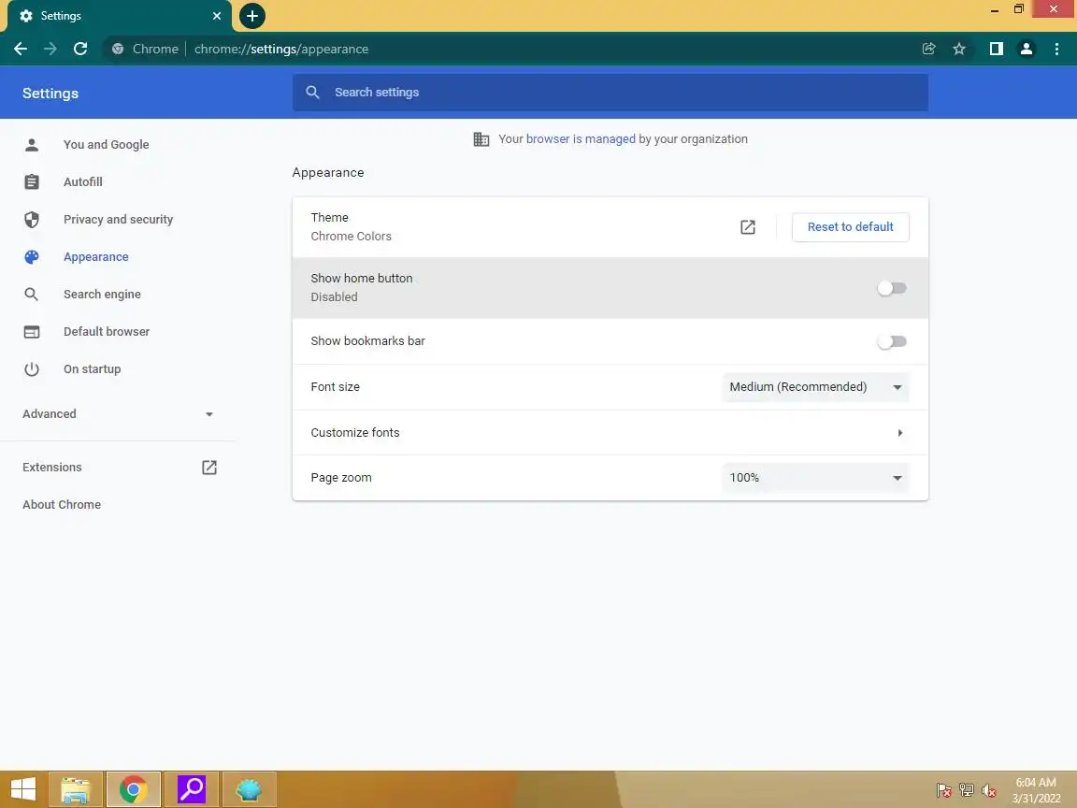Select Autofill in the sidebar
Image resolution: width=1077 pixels, height=808 pixels.
tap(83, 181)
